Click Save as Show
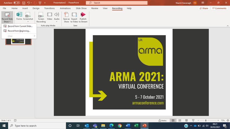The image size is (230, 129). pos(67,17)
